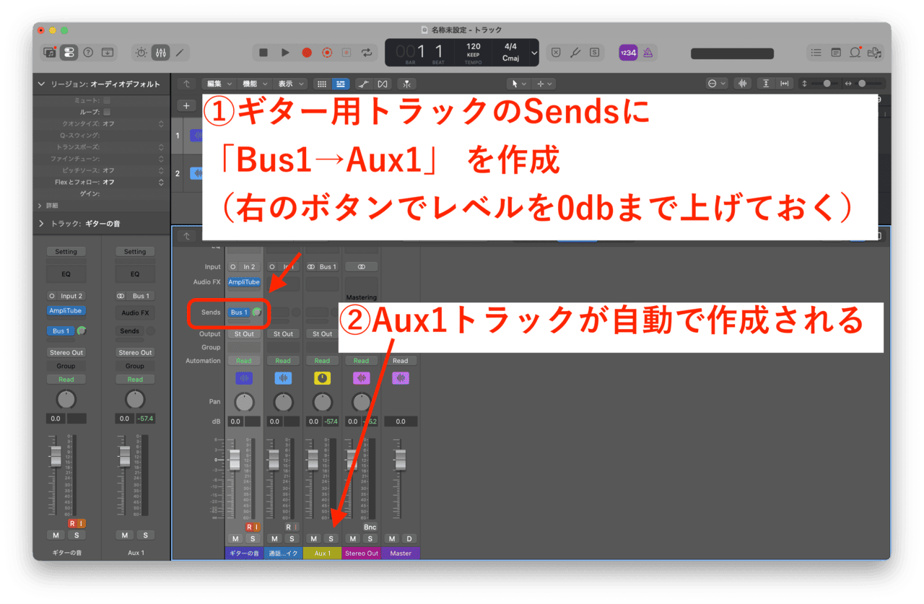Toggle the waveform zoom button

pyautogui.click(x=743, y=84)
